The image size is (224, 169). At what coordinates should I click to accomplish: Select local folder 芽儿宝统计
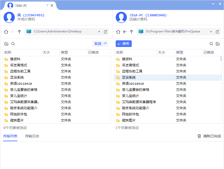pyautogui.click(x=56, y=96)
